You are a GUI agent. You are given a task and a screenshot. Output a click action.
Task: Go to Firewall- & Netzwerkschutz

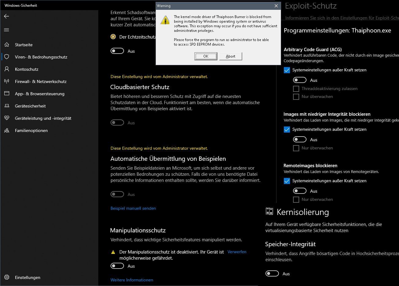pos(41,81)
